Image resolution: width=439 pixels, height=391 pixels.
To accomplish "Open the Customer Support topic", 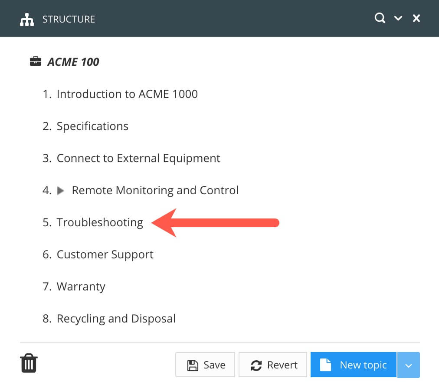I will pyautogui.click(x=105, y=254).
